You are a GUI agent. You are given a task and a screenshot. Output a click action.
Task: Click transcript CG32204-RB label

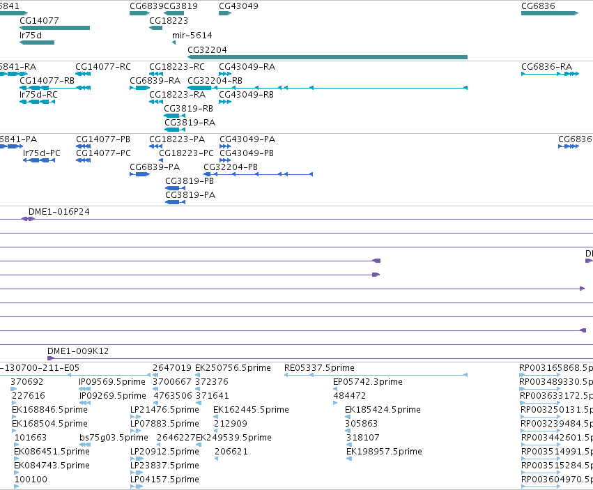pos(215,81)
